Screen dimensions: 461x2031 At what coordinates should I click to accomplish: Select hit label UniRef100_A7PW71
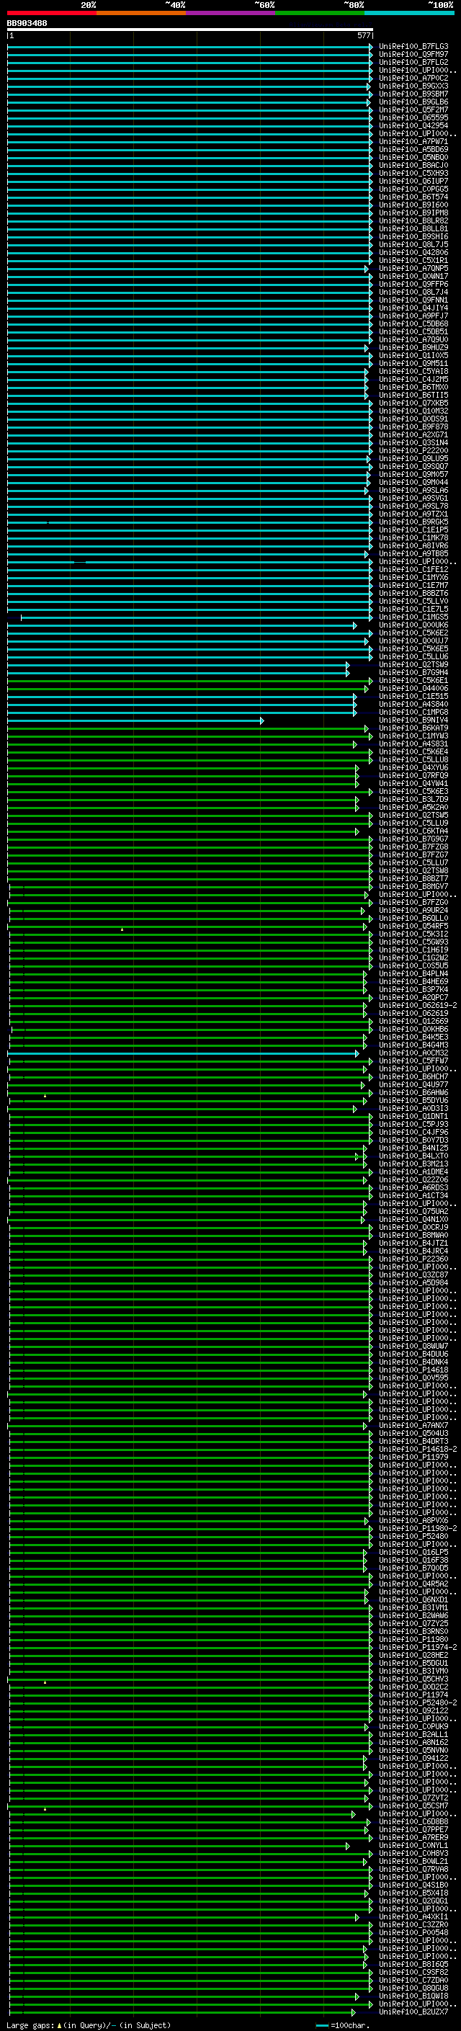413,142
